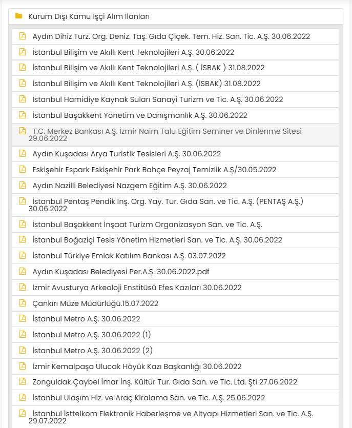
Task: Click PDF icon for (İSBAK) 31.08.2022 row without spaces
Action: 23,83
